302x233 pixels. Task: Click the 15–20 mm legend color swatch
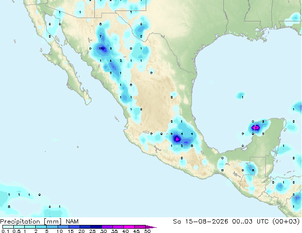coord(74,227)
